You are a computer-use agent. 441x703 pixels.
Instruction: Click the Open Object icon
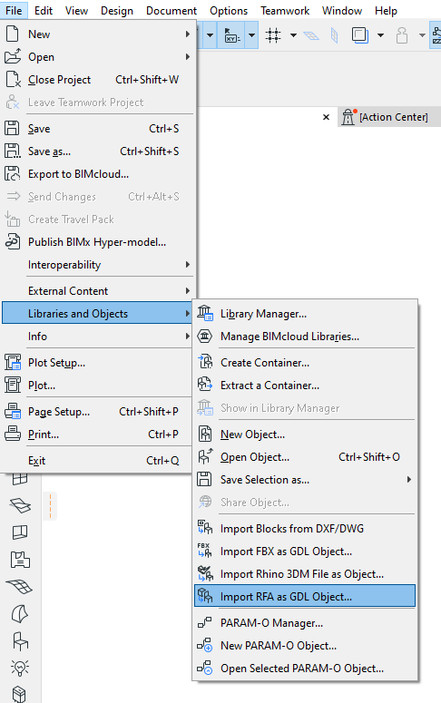[x=205, y=456]
